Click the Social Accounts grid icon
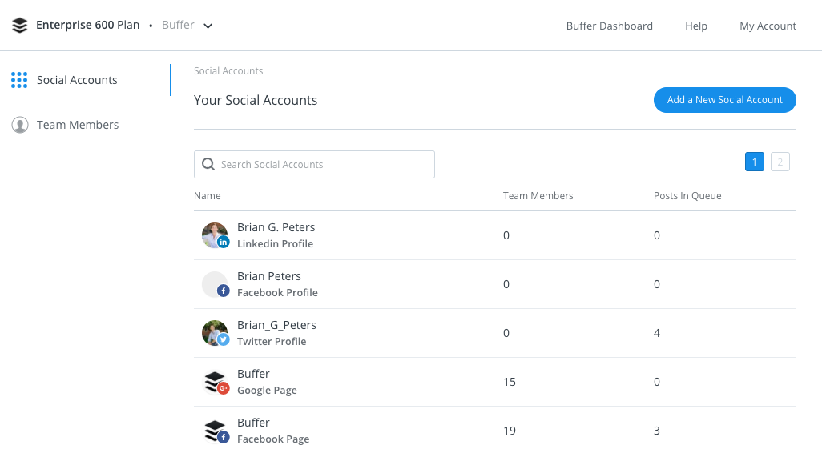 click(x=19, y=80)
